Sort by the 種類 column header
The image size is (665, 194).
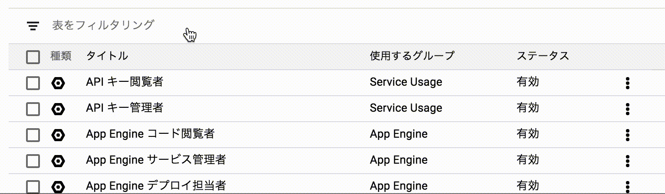61,56
